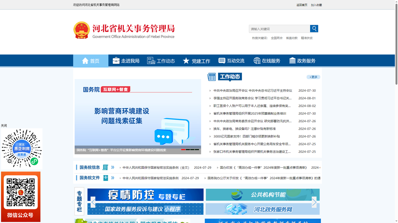Click date 2024-08-02 in news list
Viewport: 398px width, 223px height.
(x=307, y=106)
